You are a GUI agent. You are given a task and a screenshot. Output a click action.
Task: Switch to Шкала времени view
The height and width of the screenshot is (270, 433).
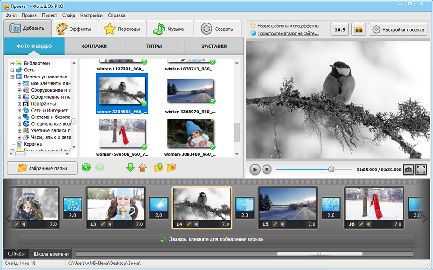51,254
